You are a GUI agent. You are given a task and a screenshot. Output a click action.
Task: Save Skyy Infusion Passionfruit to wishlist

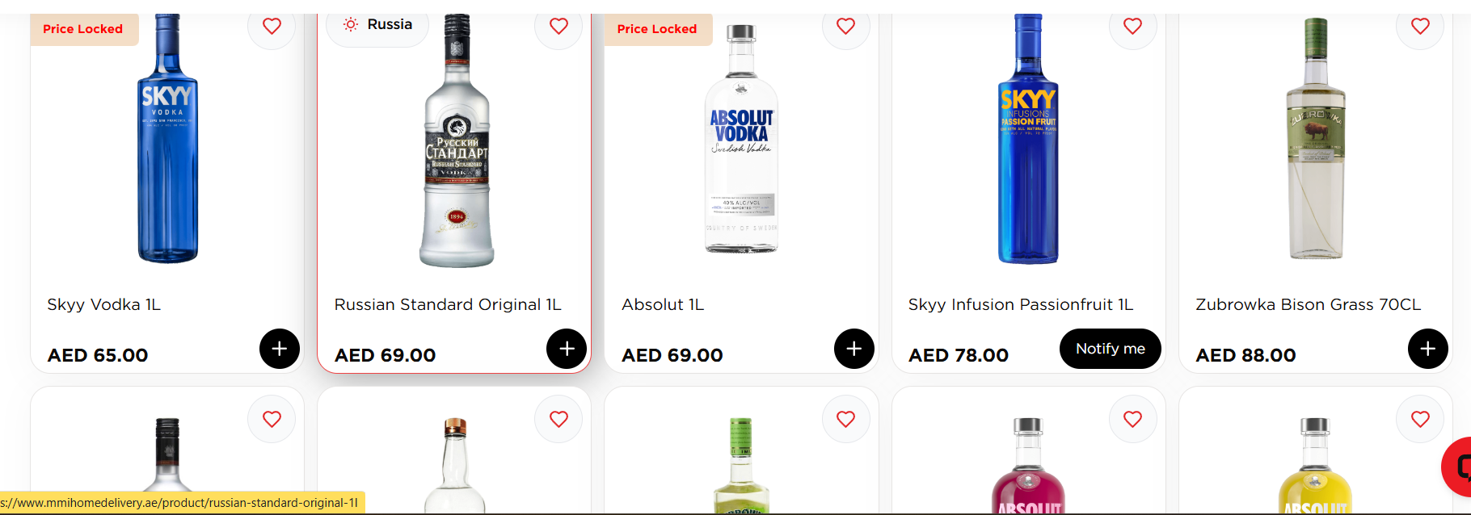[x=1132, y=27]
